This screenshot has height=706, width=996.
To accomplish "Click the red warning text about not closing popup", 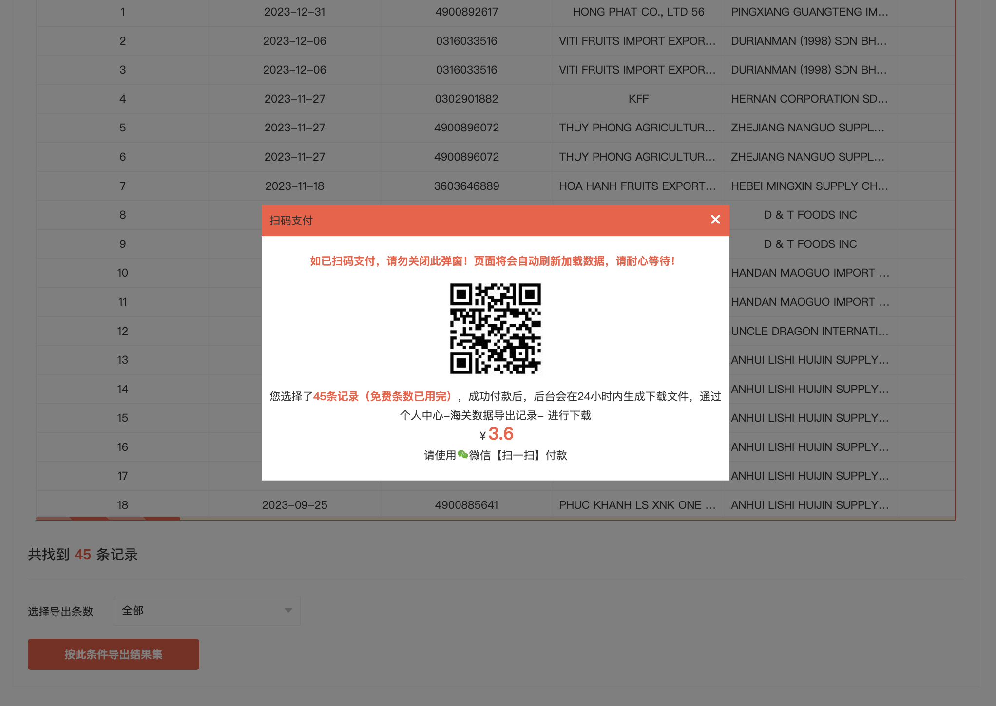I will click(x=493, y=261).
